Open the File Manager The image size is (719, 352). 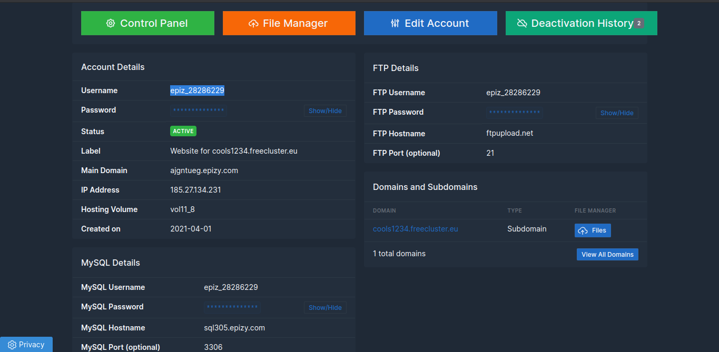click(x=289, y=23)
